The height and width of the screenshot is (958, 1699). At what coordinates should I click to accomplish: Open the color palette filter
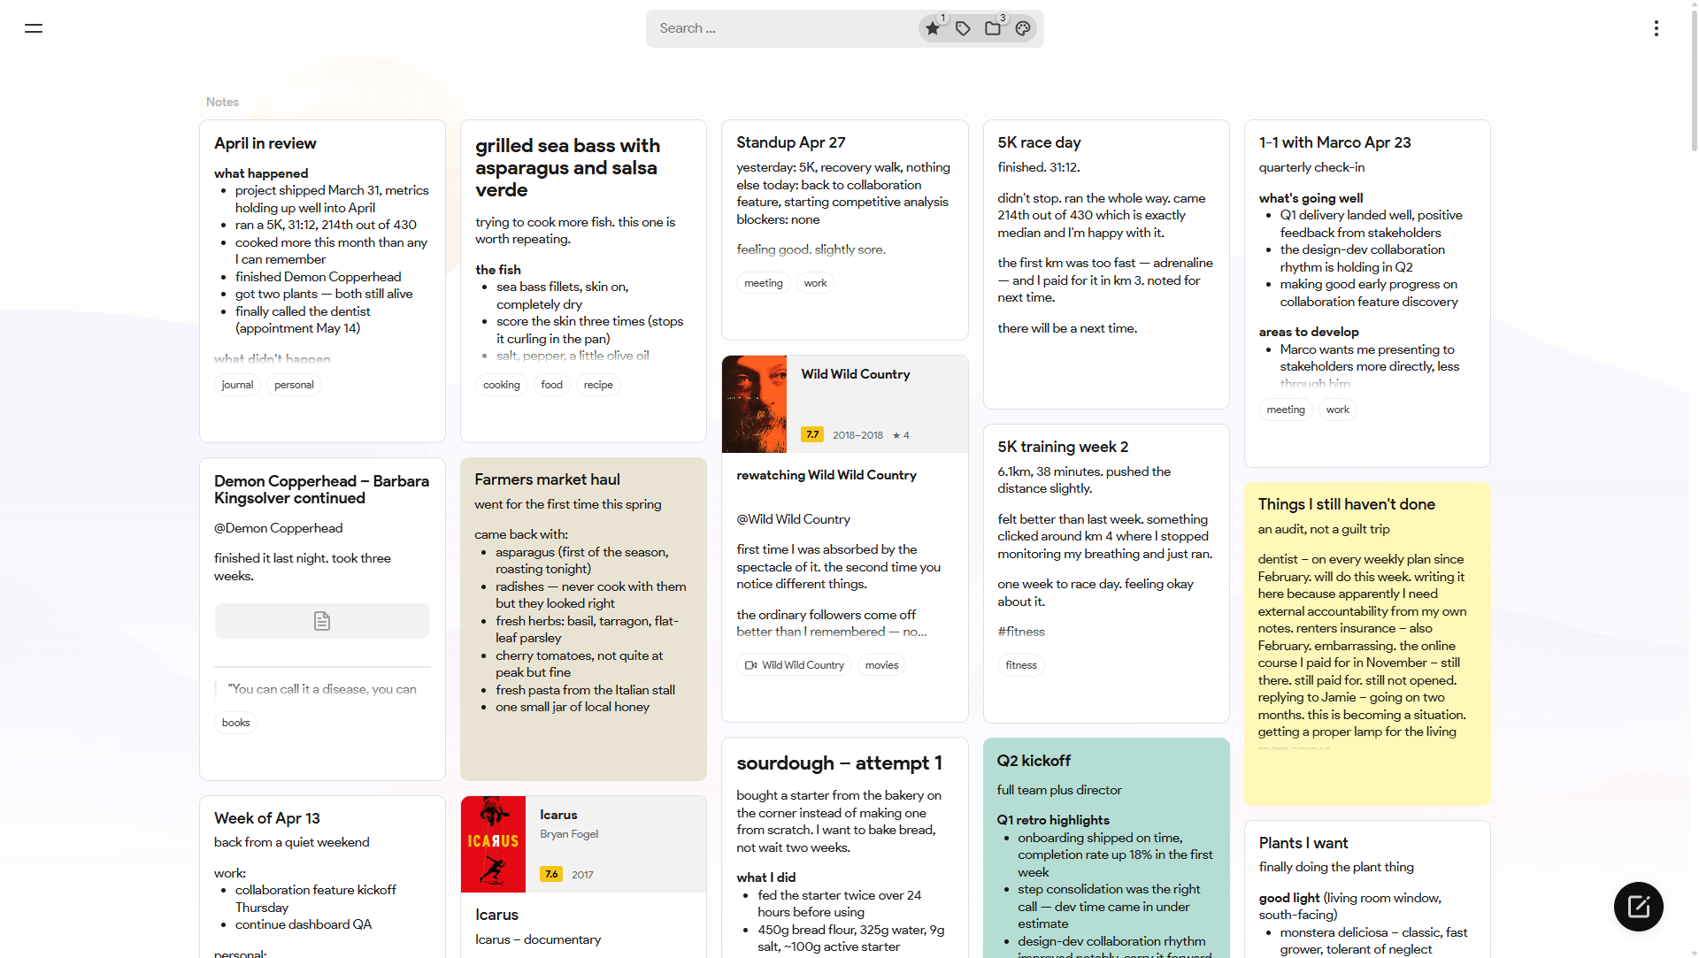click(1023, 28)
